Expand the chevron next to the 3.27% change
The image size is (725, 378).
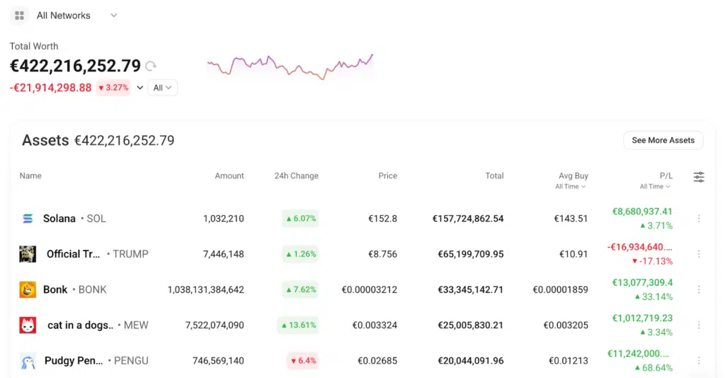(139, 88)
